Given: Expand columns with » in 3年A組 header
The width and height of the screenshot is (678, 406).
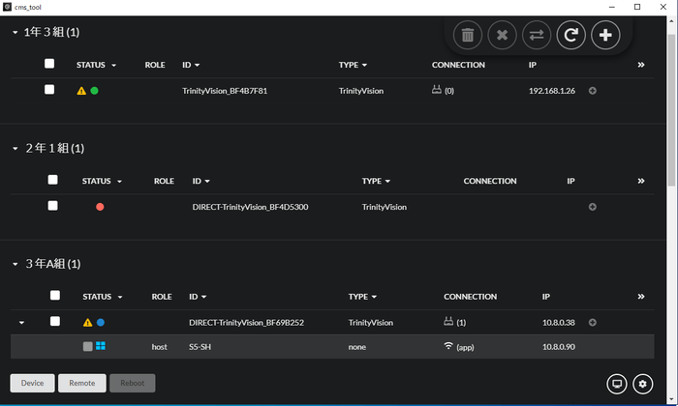Looking at the screenshot, I should click(640, 297).
